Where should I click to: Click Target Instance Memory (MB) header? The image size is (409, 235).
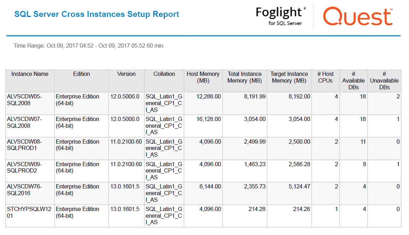pyautogui.click(x=289, y=77)
